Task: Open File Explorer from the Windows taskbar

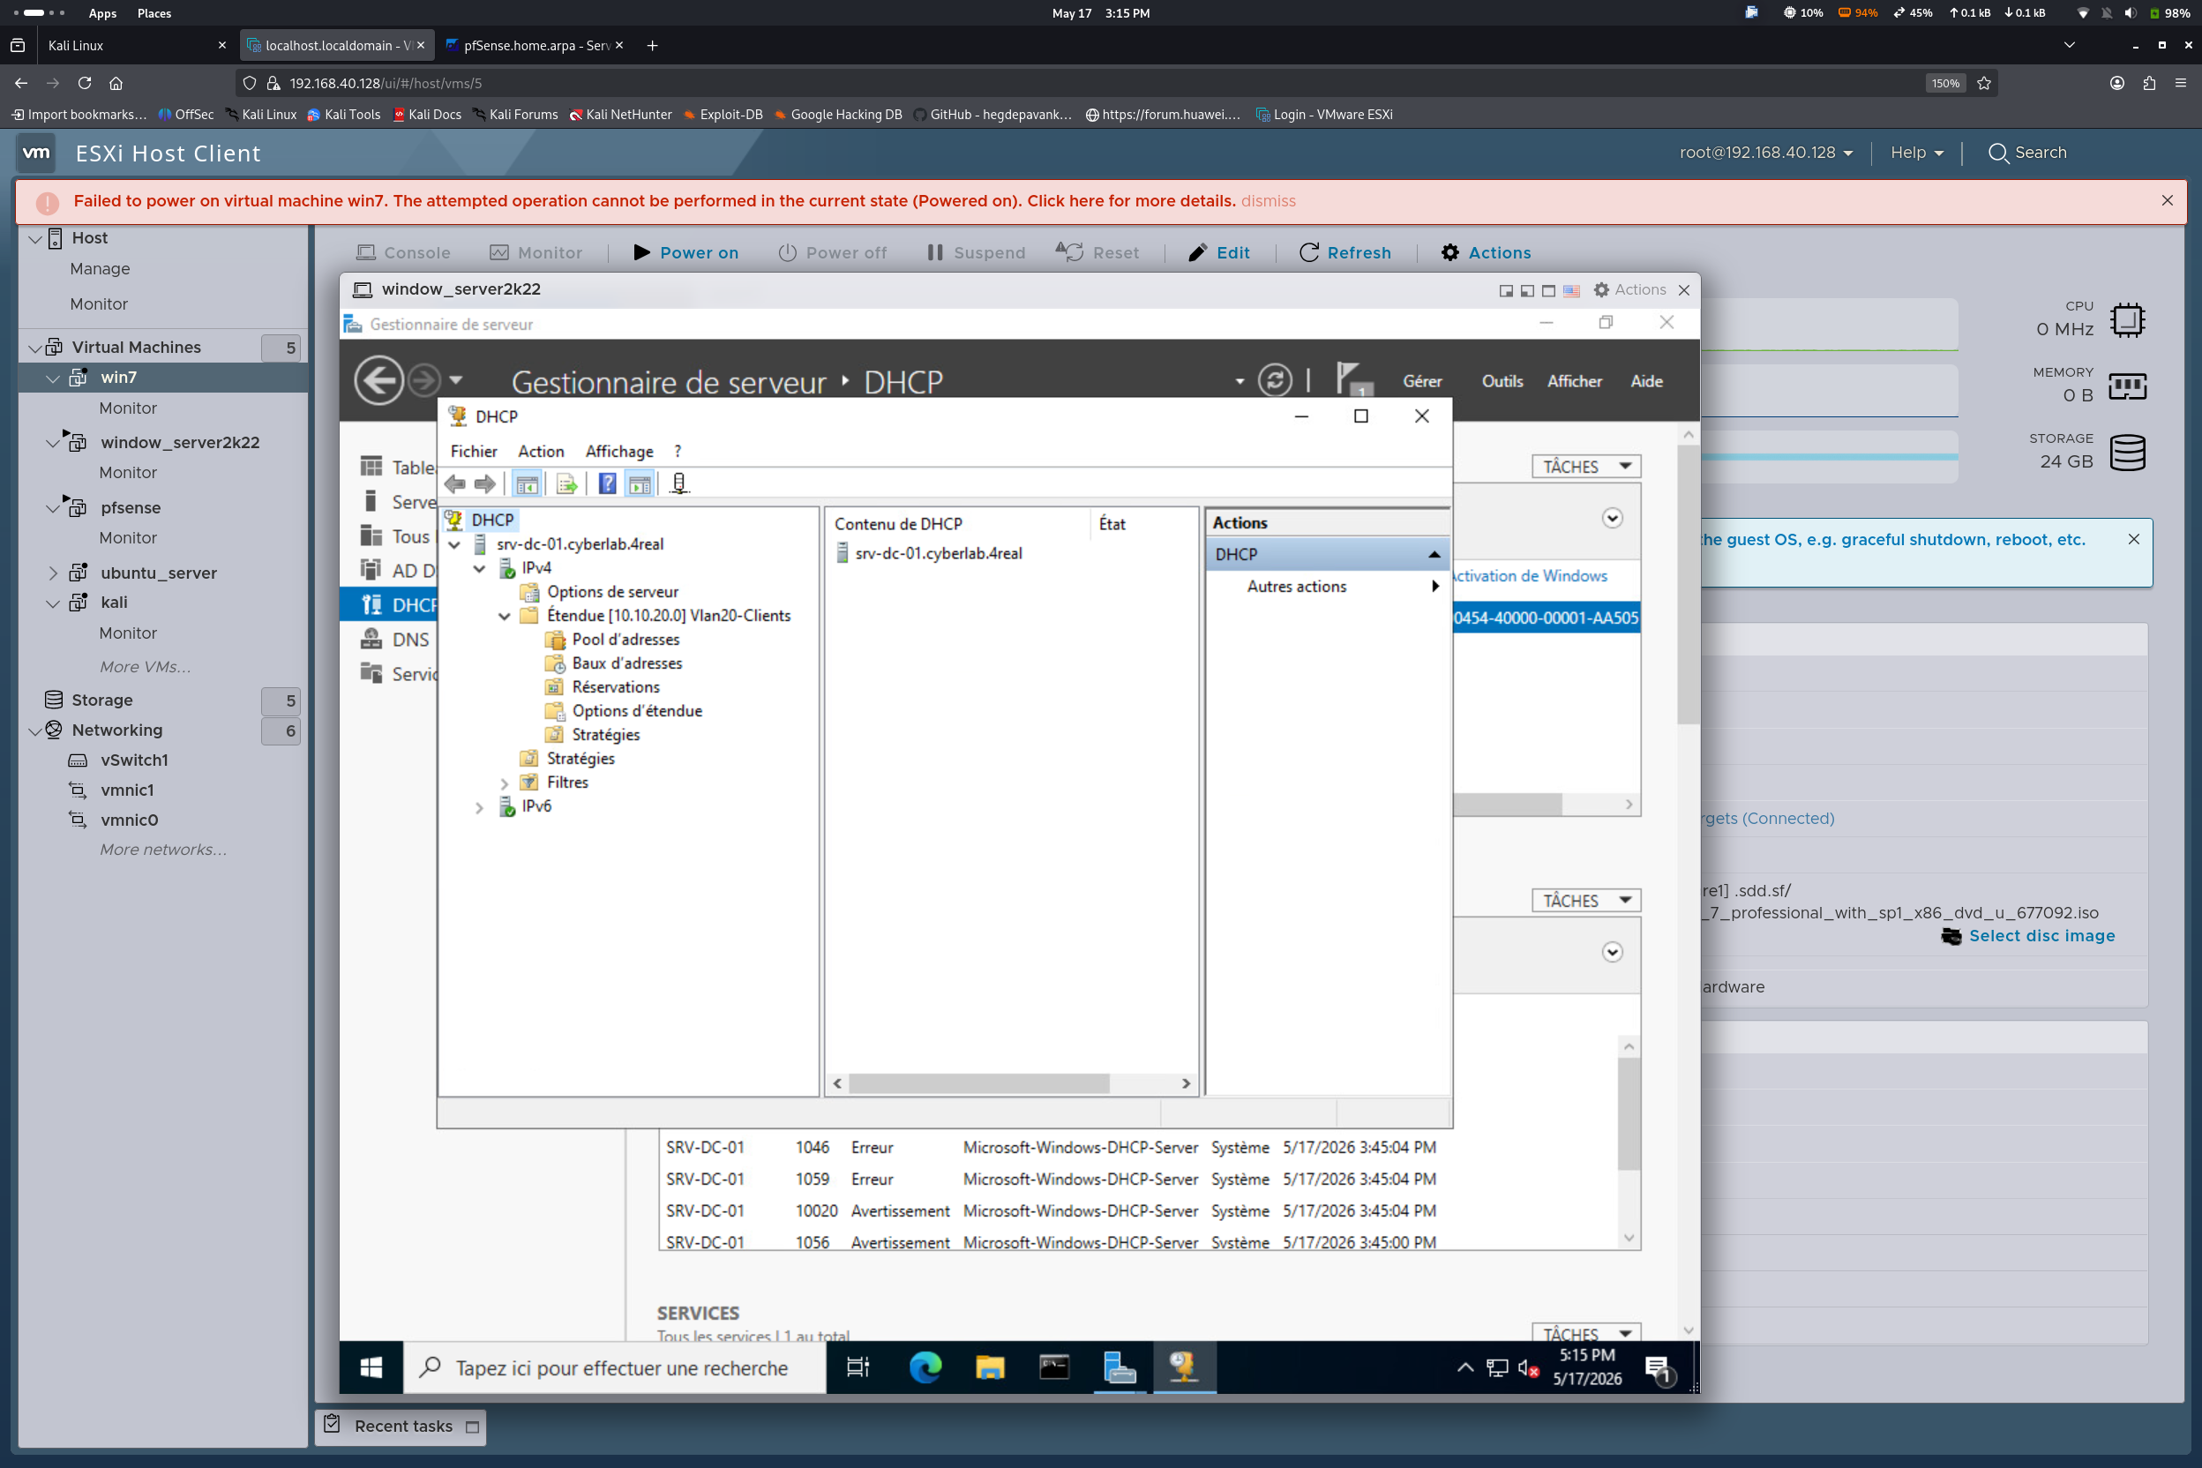Action: click(x=990, y=1367)
